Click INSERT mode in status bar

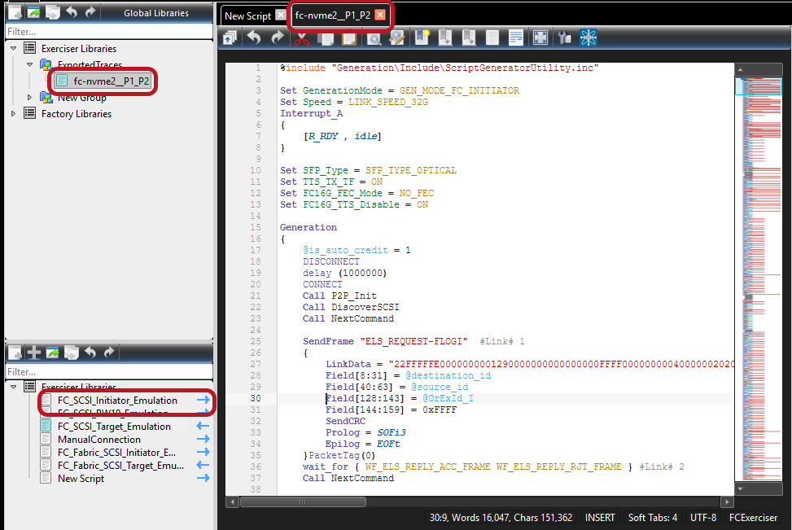pyautogui.click(x=600, y=517)
